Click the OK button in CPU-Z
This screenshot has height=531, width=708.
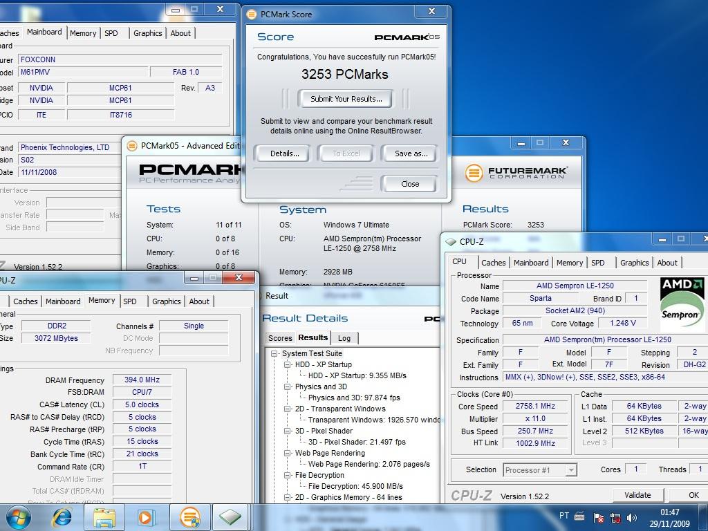[691, 495]
